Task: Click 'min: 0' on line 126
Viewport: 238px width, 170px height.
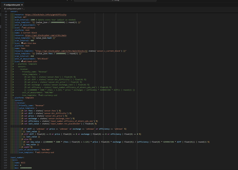Action: 18,165
